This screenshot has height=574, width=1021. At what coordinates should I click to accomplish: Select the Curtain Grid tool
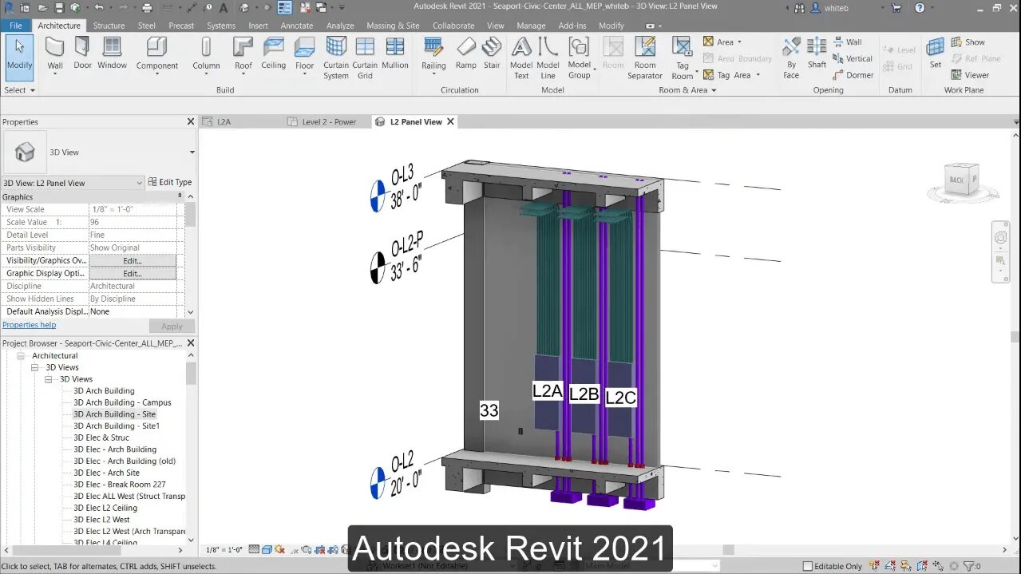click(x=365, y=57)
